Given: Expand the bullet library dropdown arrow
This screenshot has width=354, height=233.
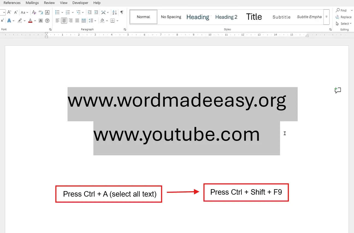Looking at the screenshot, I should pos(62,12).
